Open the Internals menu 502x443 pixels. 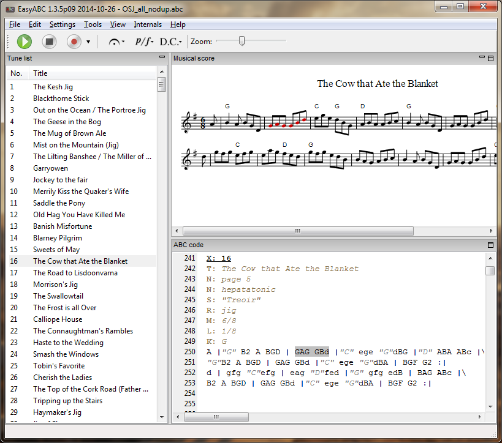tap(147, 25)
